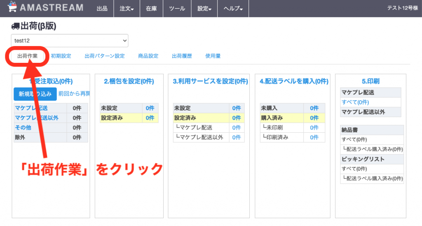Screen dimensions: 422x226
Task: Click 設定済み 0件 count in 梱包 panel
Action: click(150, 118)
